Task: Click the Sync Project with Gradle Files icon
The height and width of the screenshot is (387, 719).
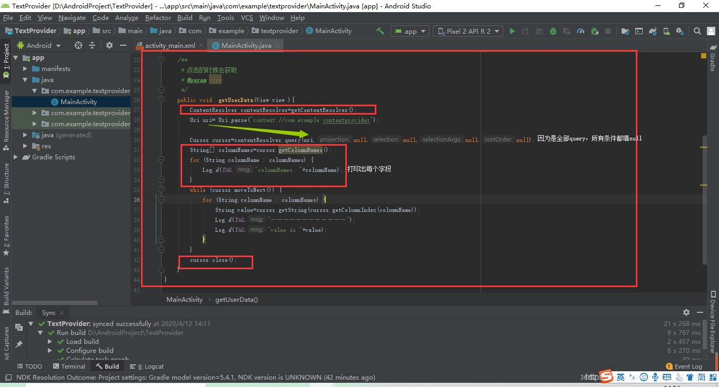Action: coord(652,31)
